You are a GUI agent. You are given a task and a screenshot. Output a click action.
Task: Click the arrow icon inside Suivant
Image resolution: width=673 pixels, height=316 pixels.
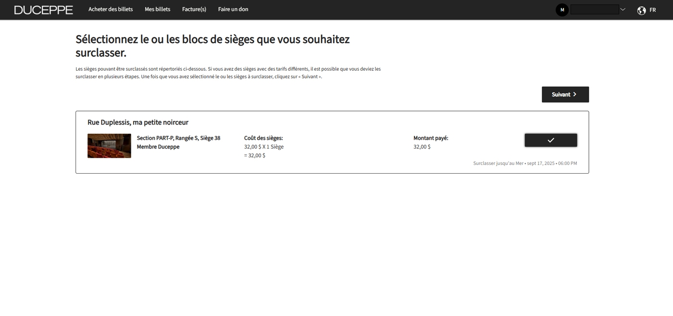point(575,94)
